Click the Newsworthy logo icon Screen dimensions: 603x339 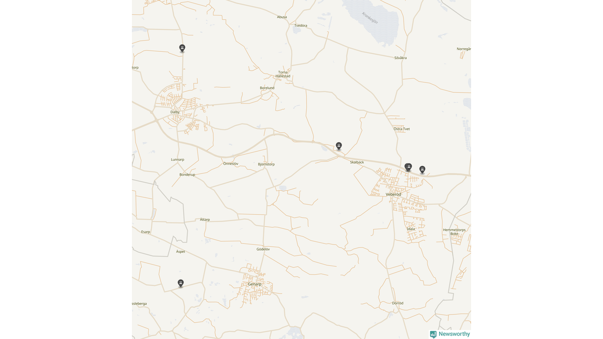click(x=433, y=334)
